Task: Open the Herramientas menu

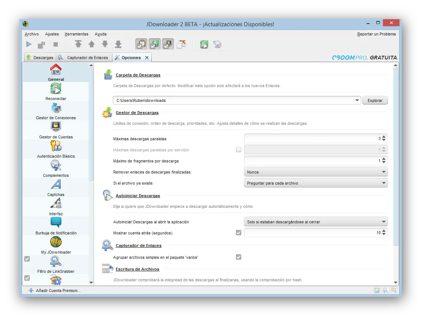Action: tap(77, 34)
